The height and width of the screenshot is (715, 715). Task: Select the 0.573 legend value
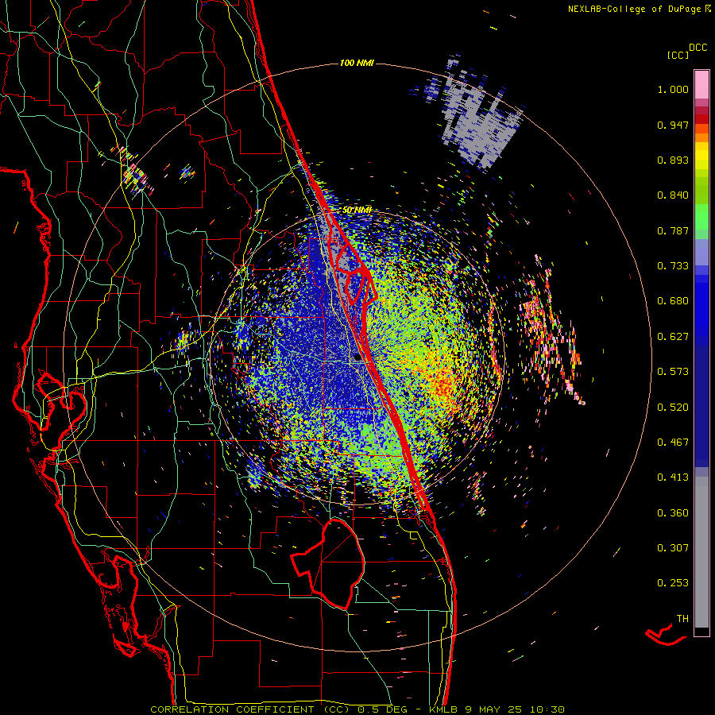pyautogui.click(x=673, y=372)
